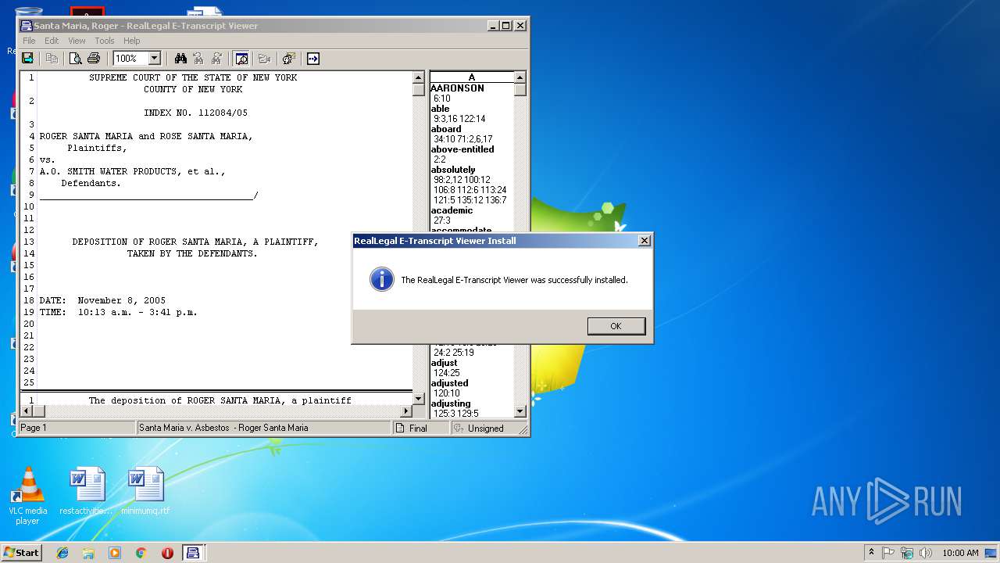Screen dimensions: 1000x563
Task: Open the File menu
Action: (x=29, y=41)
